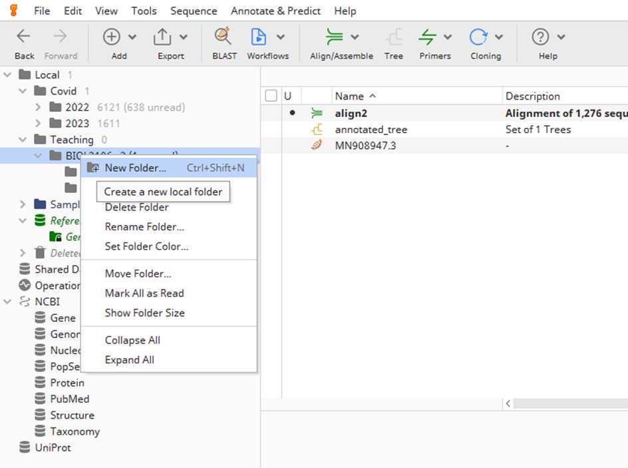Open the Cloning dropdown arrow
Image resolution: width=628 pixels, height=468 pixels.
tap(499, 37)
